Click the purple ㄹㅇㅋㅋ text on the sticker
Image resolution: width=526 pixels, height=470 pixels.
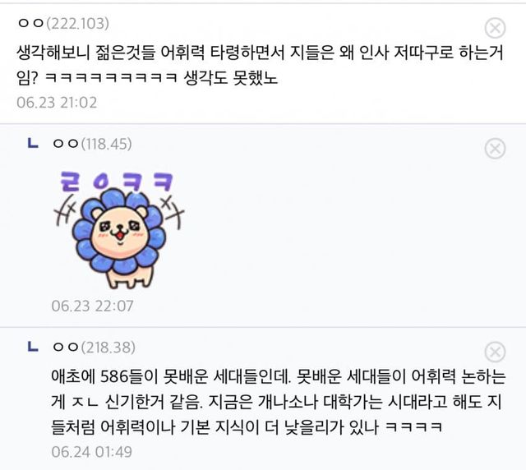pos(117,182)
